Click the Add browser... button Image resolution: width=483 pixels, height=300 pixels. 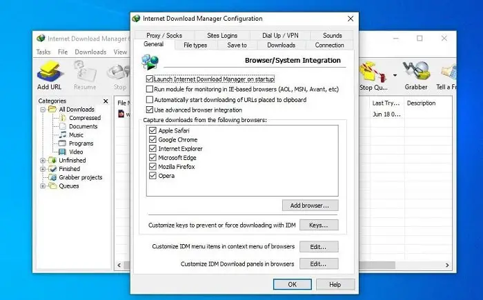[x=310, y=206]
